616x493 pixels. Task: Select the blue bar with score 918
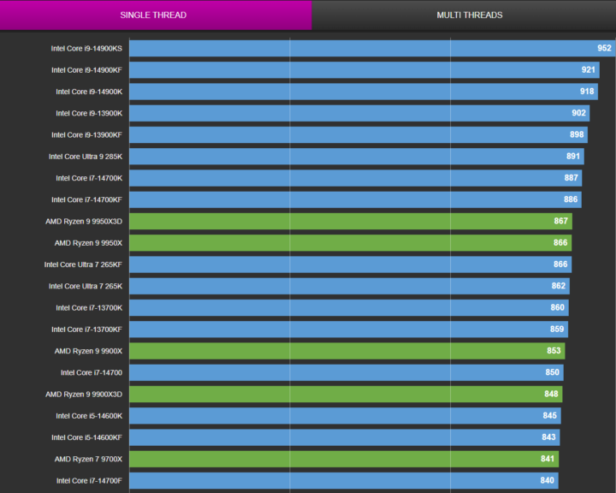(x=363, y=92)
